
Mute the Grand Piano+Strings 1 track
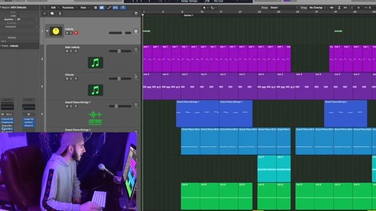tap(67, 106)
